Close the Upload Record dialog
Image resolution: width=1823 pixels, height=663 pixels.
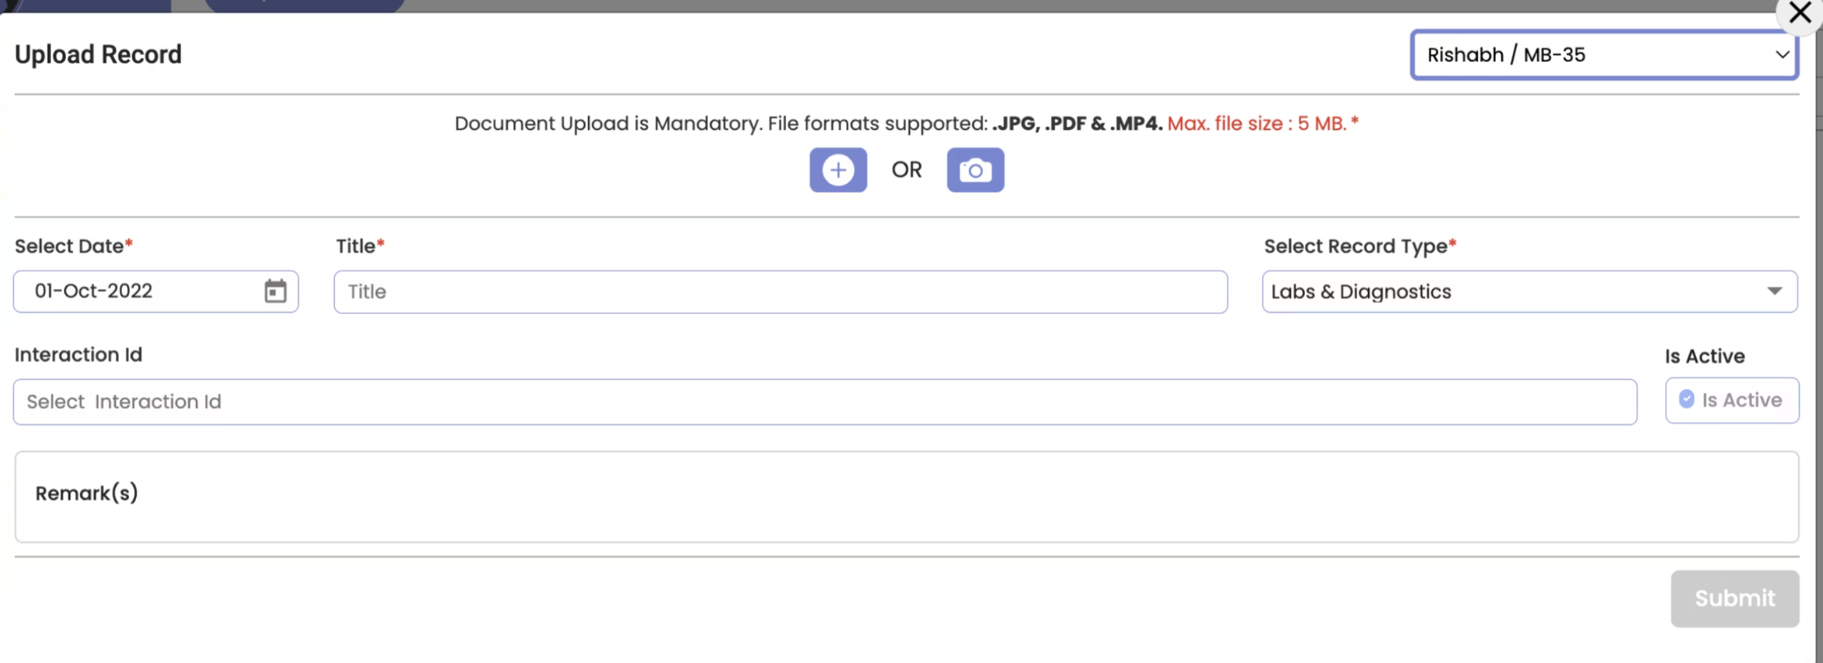tap(1799, 13)
